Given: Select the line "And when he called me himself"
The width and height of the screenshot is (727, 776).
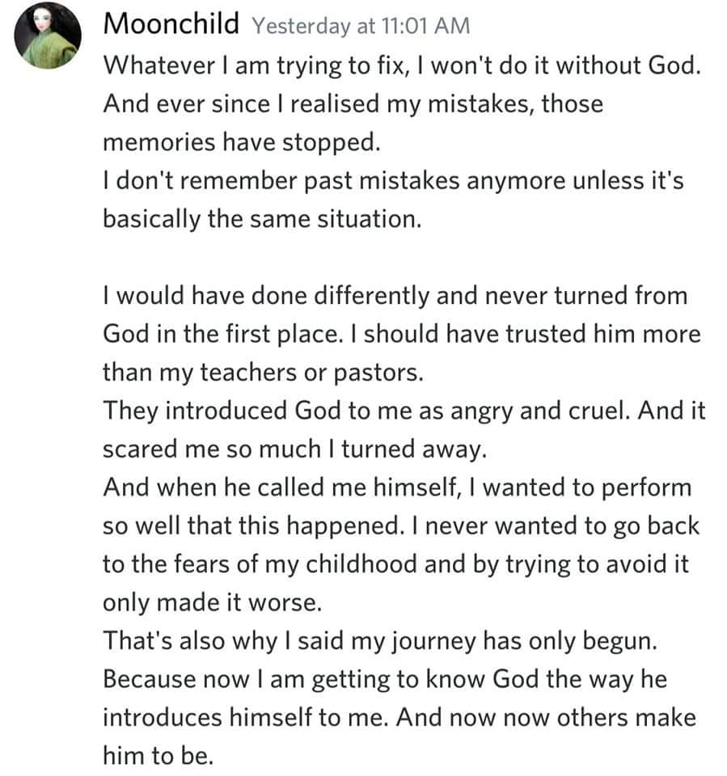Looking at the screenshot, I should (397, 487).
